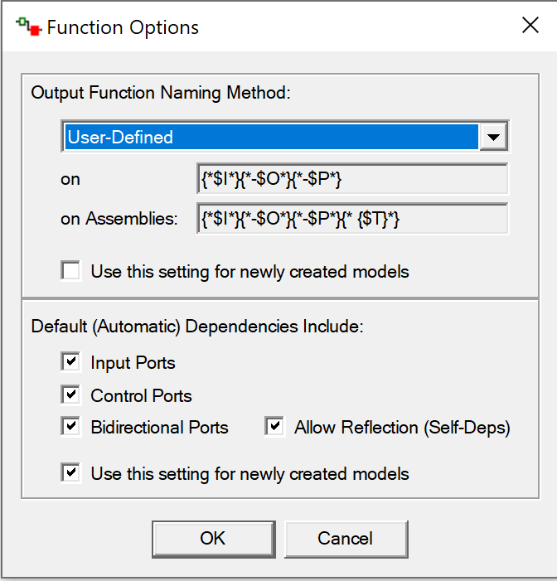Disable Bidirectional Ports dependency
Screen dimensions: 557x581
[x=70, y=427]
